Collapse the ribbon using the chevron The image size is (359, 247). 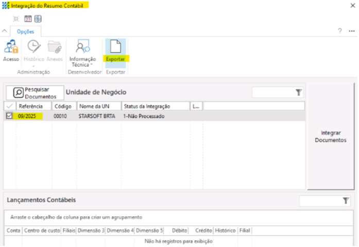5,31
